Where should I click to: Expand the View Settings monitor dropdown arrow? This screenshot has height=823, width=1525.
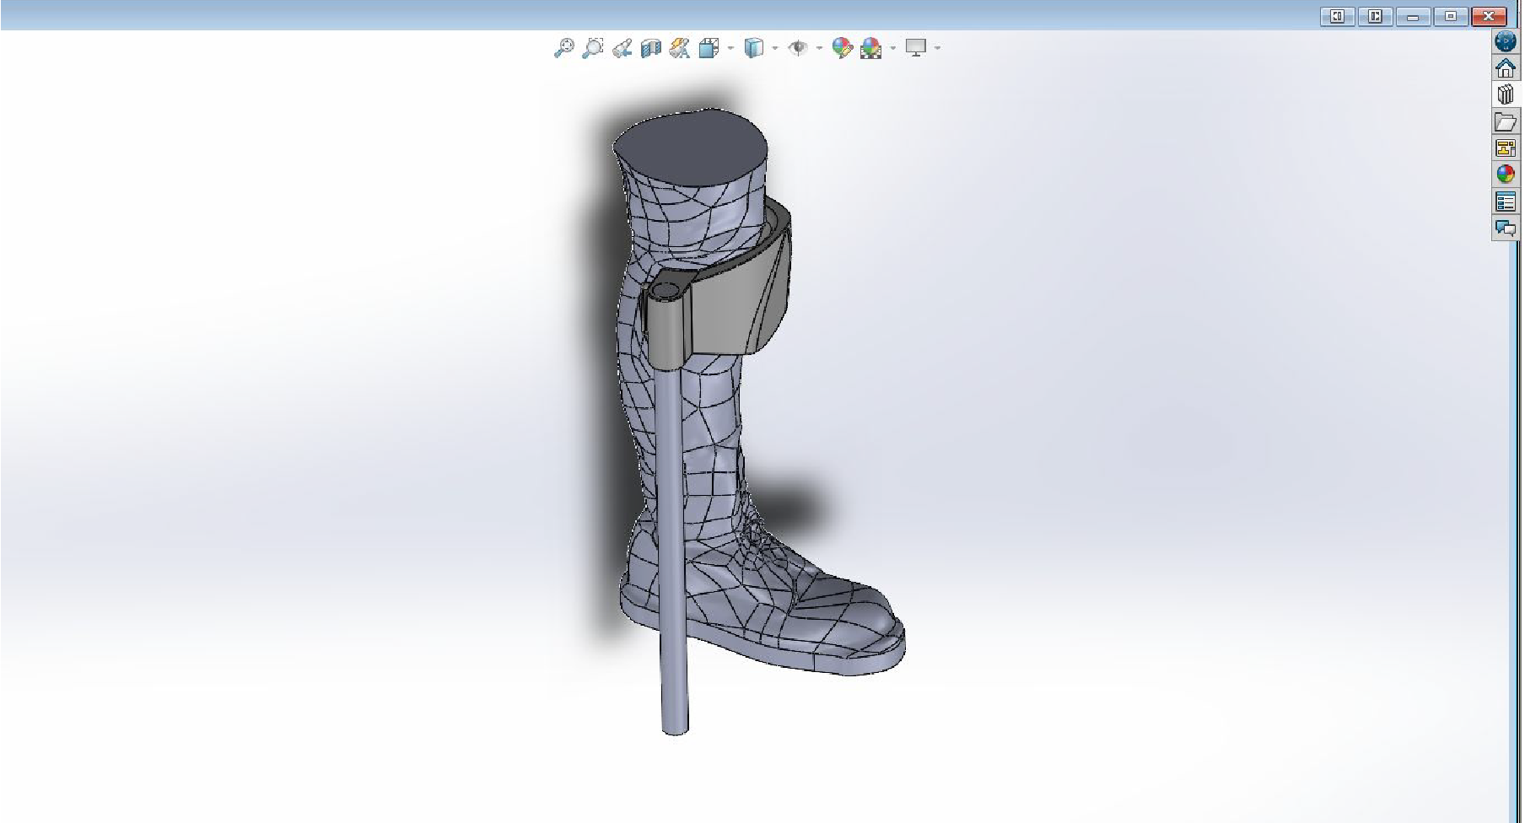[937, 48]
